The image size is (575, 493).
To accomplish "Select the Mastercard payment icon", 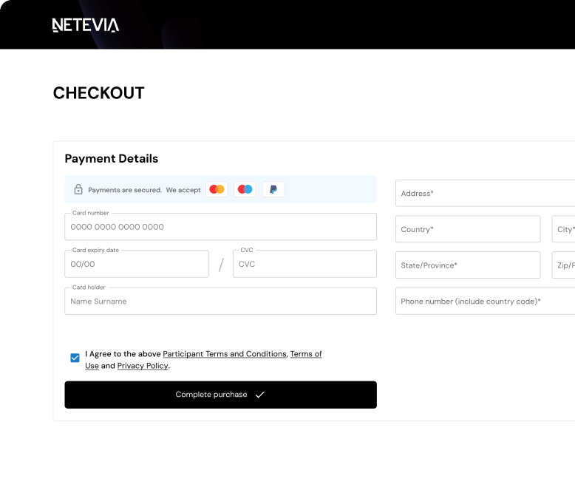I will point(217,190).
